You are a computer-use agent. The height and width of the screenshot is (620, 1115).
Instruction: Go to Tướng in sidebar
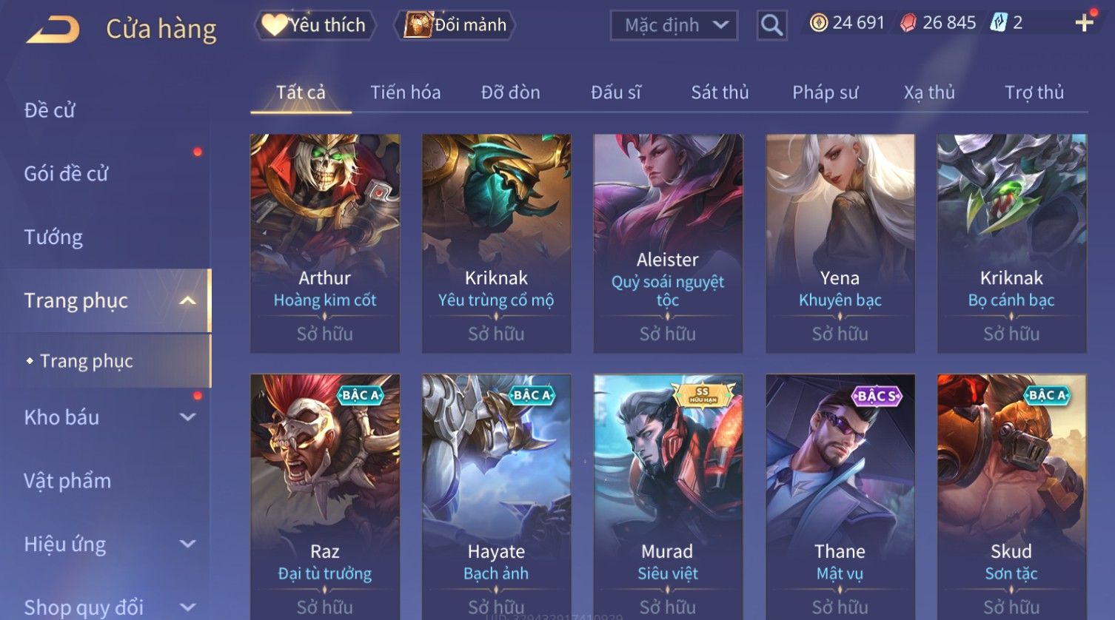53,237
